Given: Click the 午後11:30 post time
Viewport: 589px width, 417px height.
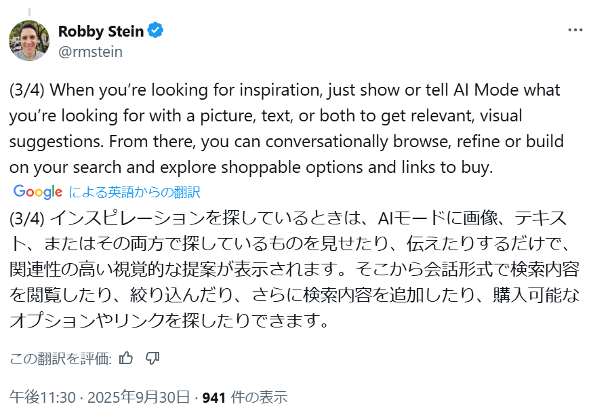Looking at the screenshot, I should tap(42, 397).
